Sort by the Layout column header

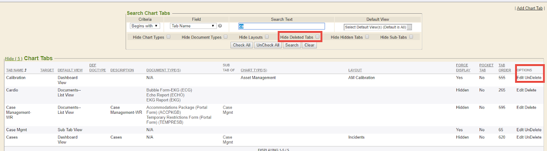355,70
